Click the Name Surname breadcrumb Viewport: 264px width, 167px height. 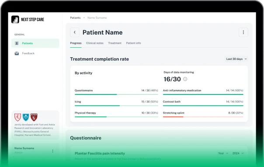click(97, 17)
